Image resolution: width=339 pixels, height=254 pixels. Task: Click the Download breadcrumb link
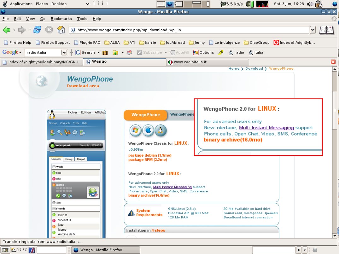point(254,69)
